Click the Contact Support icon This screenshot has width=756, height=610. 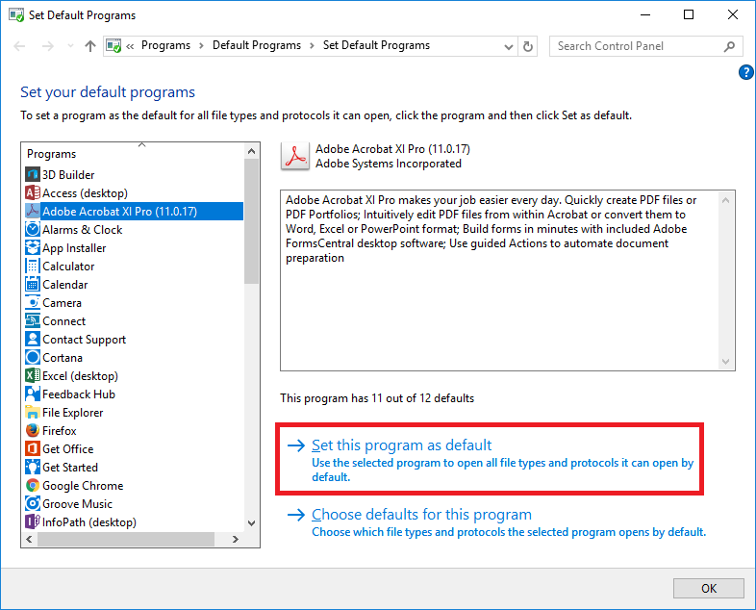coord(33,339)
